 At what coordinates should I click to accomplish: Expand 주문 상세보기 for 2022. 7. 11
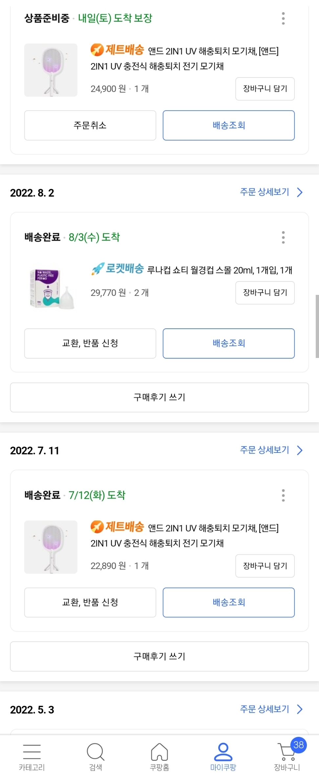coord(271,450)
